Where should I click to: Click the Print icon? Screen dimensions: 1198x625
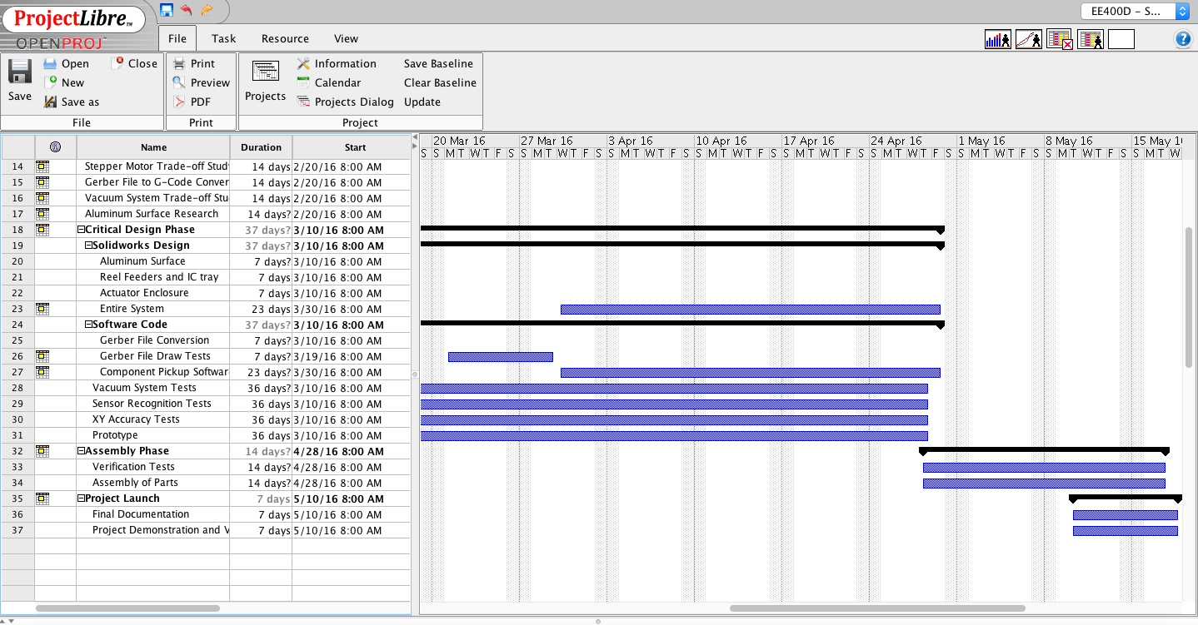179,63
